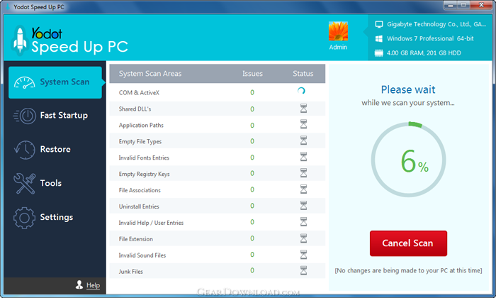
Task: Go to the Tools section
Action: click(x=55, y=183)
